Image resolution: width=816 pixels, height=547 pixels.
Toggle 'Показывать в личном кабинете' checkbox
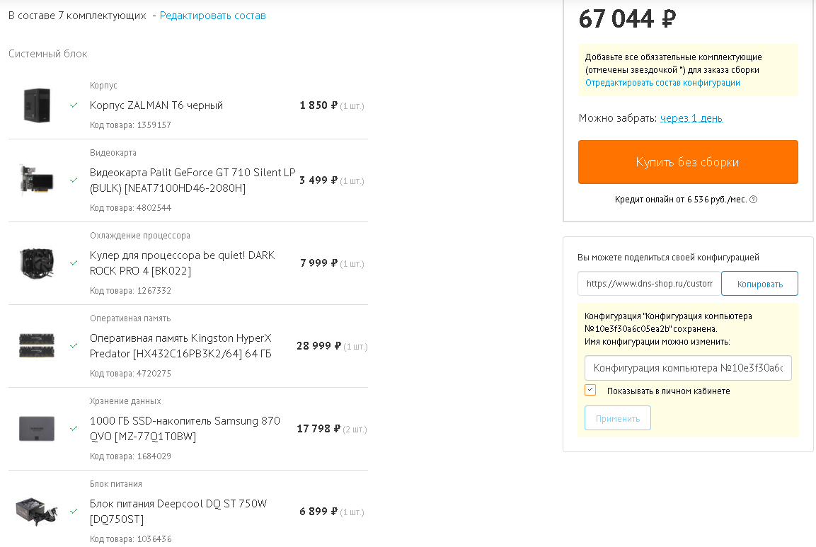point(590,390)
